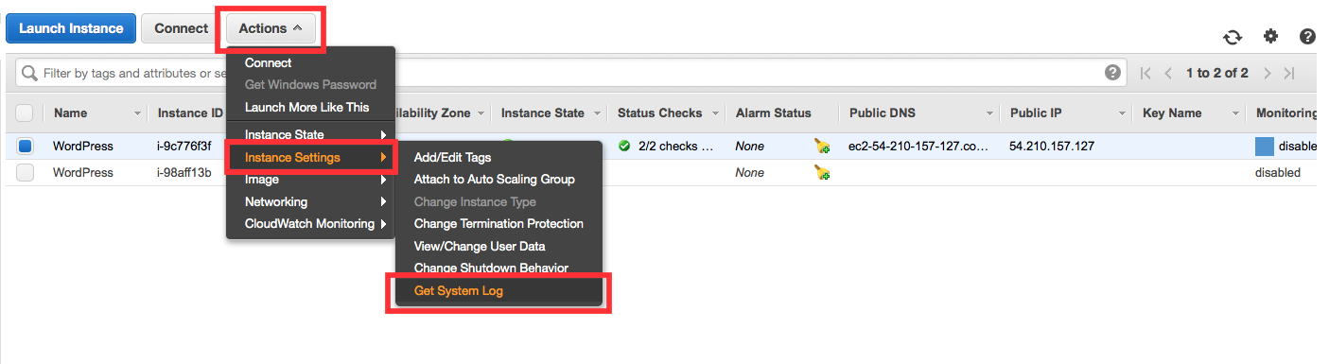The height and width of the screenshot is (364, 1329).
Task: Click the Connect button beside Launch Instance
Action: coord(181,28)
